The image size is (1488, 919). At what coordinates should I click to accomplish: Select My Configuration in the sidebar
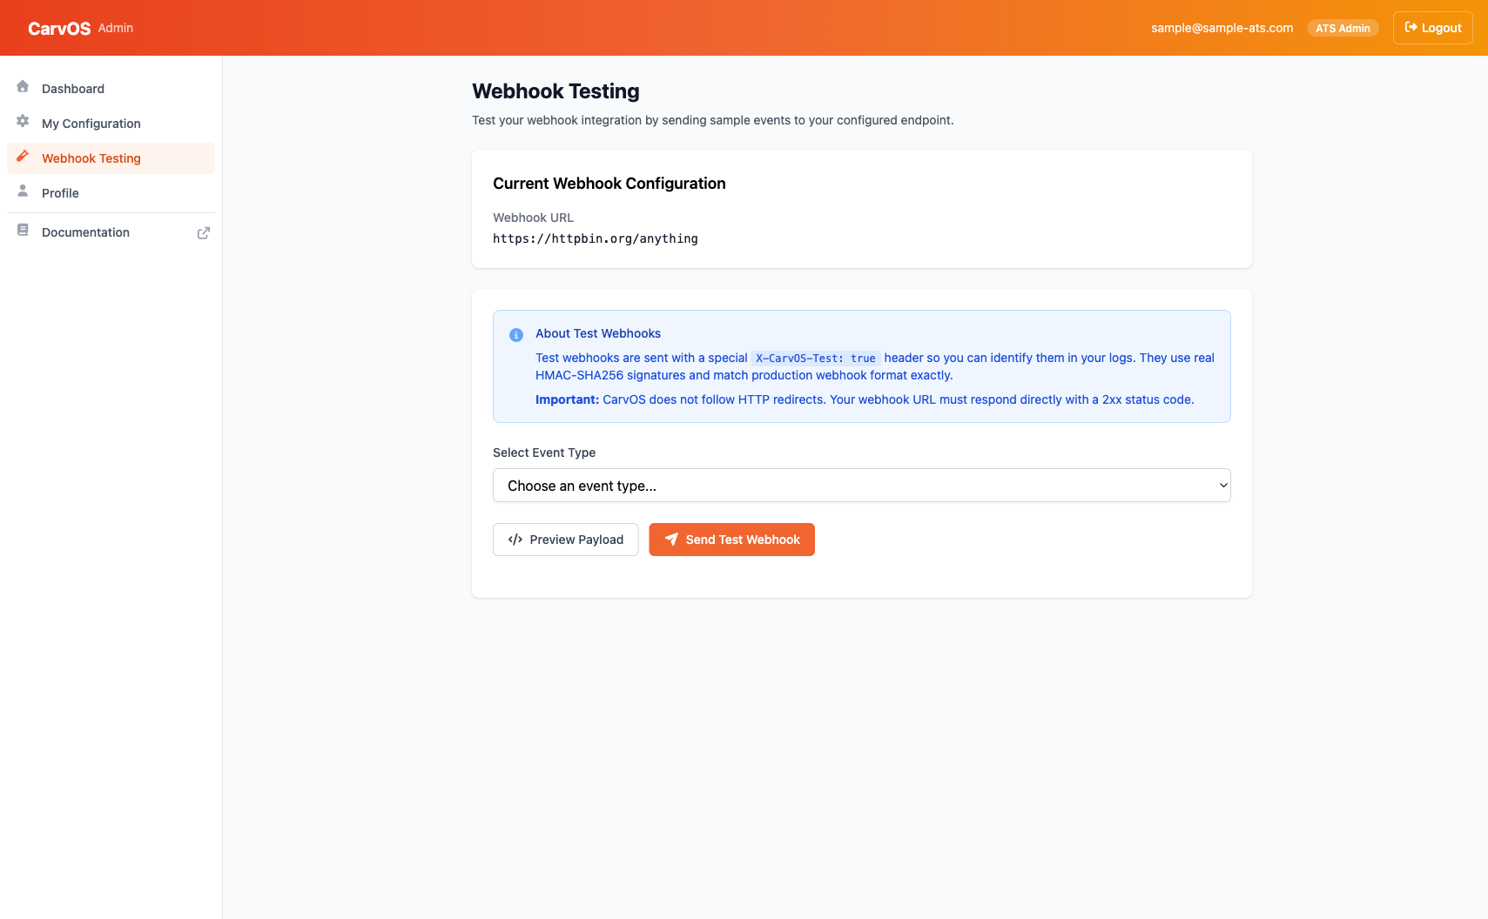(x=91, y=123)
